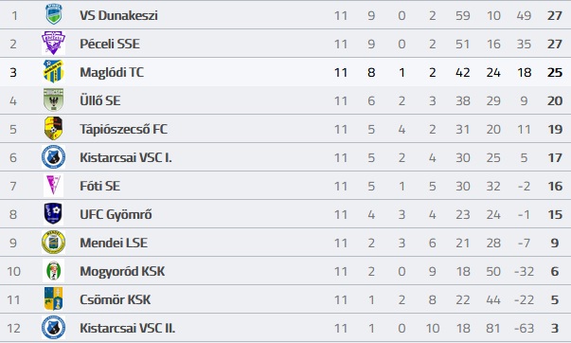
Task: Open the UFC Gyömrő navy crest
Action: click(54, 213)
